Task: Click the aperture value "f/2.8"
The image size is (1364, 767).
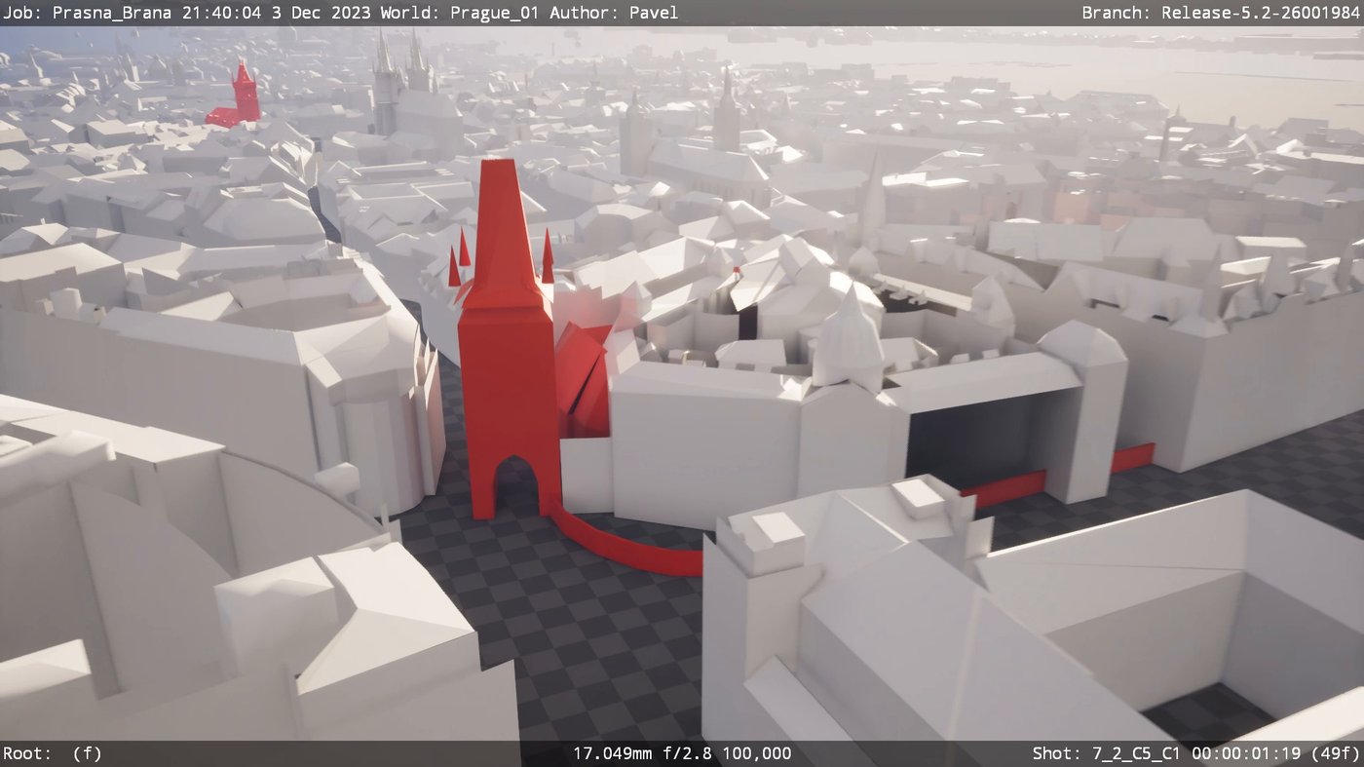Action: click(686, 753)
